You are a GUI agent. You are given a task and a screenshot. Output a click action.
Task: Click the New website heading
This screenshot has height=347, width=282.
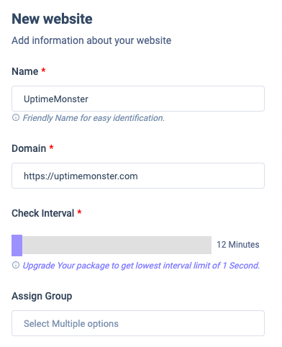(x=52, y=19)
